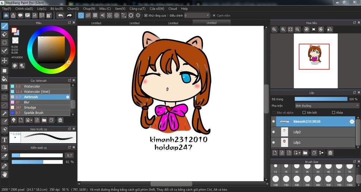The height and width of the screenshot is (192, 361).
Task: Select the Brush tool in left toolbar
Action: [x=4, y=26]
